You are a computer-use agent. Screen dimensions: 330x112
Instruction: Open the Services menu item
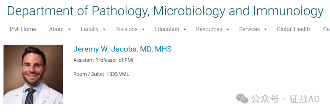(x=249, y=29)
